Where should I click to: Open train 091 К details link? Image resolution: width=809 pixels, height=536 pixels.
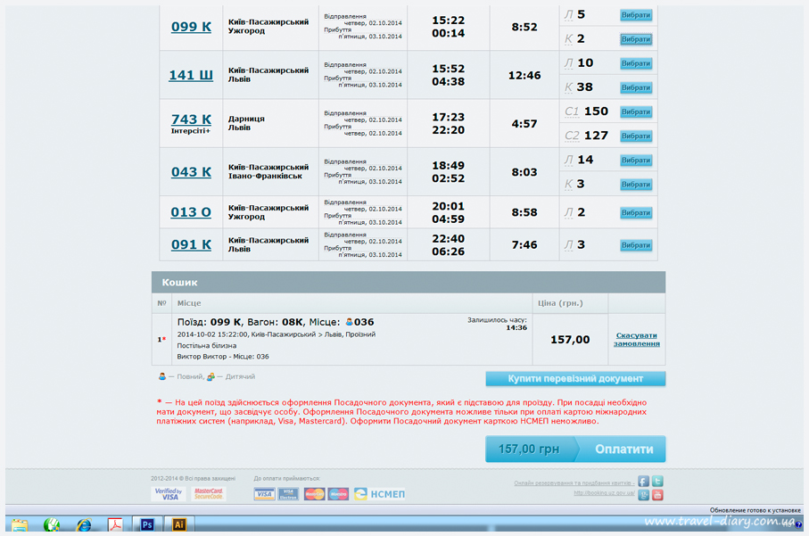191,244
